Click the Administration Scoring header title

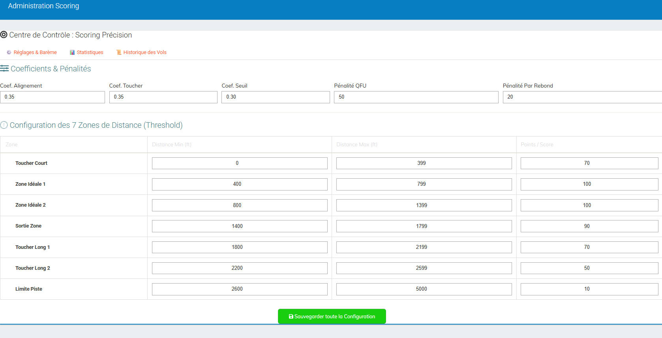[x=43, y=6]
